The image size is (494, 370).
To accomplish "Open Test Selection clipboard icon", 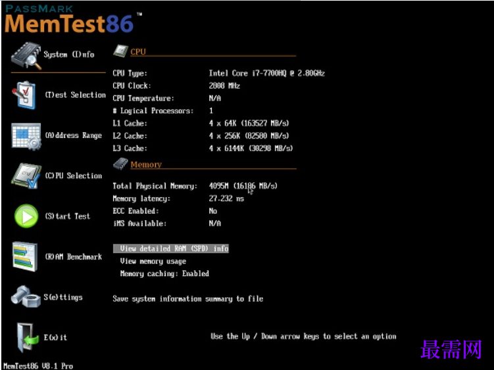I will click(24, 95).
